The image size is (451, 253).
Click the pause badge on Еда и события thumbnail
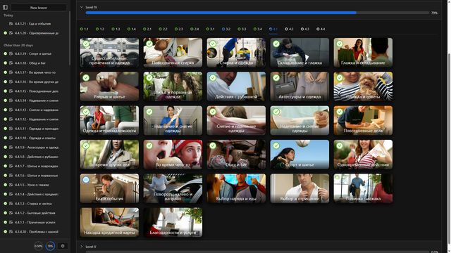pyautogui.click(x=86, y=180)
